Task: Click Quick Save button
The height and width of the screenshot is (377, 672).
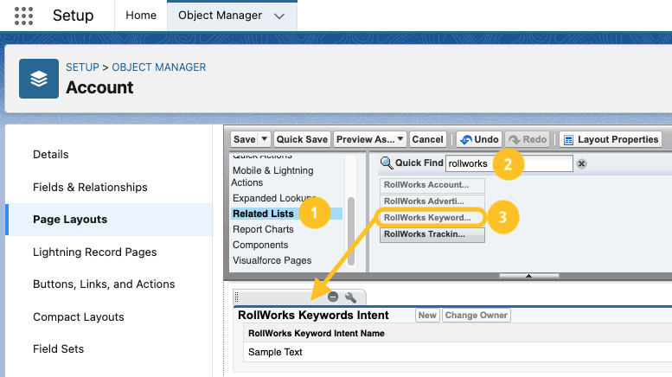Action: point(302,139)
